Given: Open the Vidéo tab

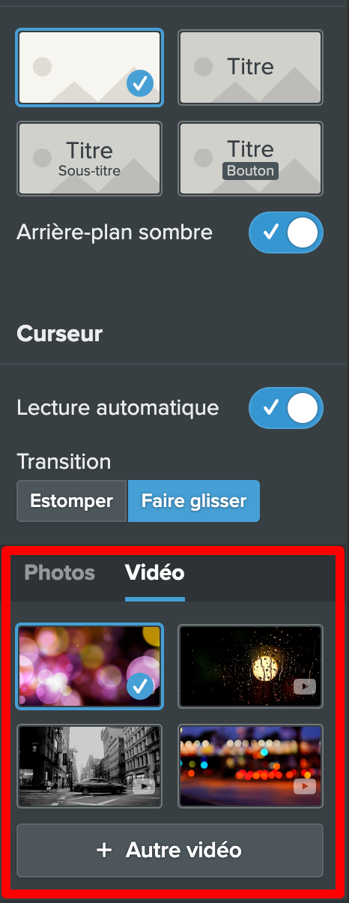Looking at the screenshot, I should [x=155, y=573].
